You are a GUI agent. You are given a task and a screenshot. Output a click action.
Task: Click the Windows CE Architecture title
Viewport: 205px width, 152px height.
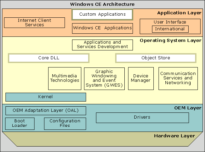102,4
